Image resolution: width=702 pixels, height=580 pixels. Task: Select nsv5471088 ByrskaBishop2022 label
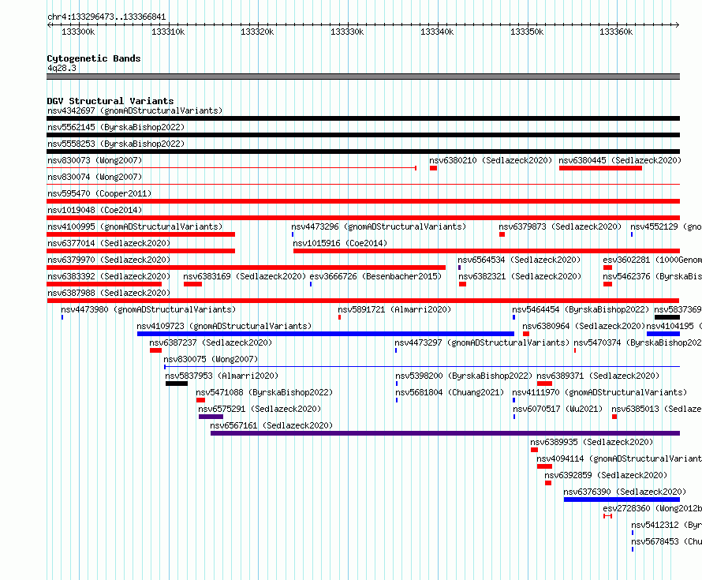pos(264,392)
